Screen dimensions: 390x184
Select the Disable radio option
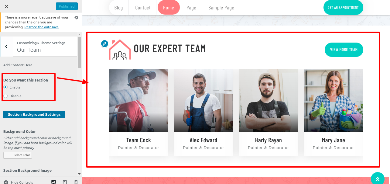[x=5, y=96]
